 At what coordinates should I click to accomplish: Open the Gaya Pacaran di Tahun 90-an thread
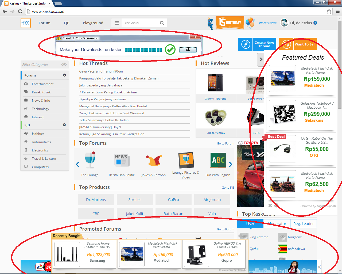pyautogui.click(x=101, y=71)
